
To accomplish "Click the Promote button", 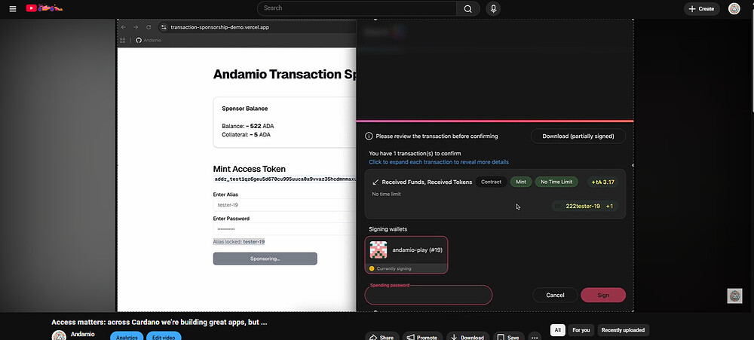I will pos(423,335).
